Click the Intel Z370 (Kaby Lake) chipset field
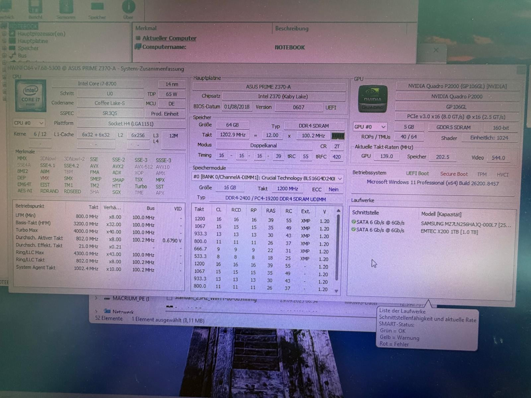This screenshot has width=531, height=398. click(x=283, y=97)
